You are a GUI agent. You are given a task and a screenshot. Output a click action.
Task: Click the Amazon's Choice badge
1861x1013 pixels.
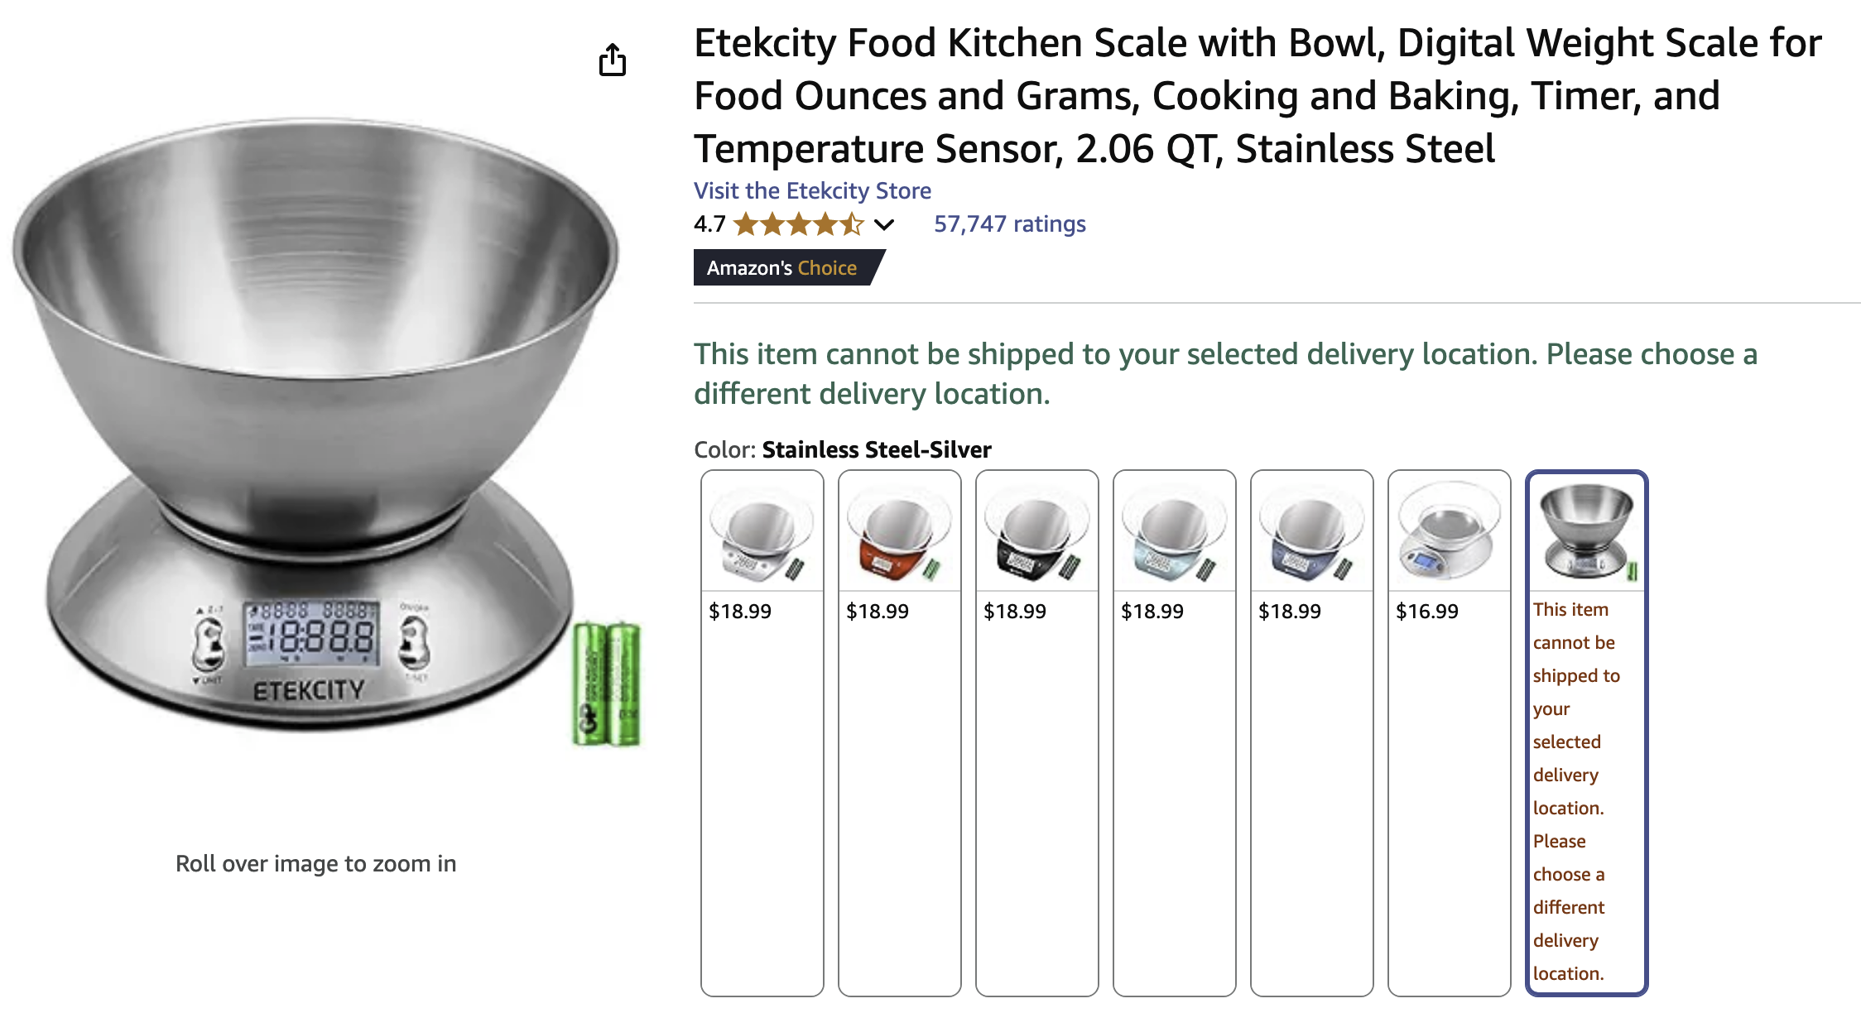tap(782, 268)
